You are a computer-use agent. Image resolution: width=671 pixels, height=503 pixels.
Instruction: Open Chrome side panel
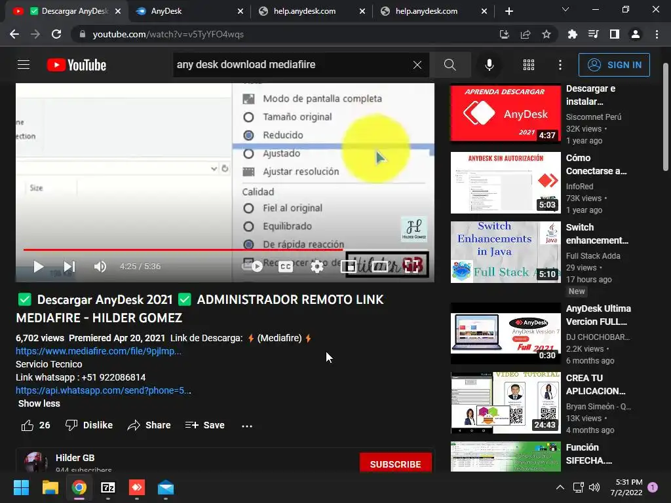(615, 34)
